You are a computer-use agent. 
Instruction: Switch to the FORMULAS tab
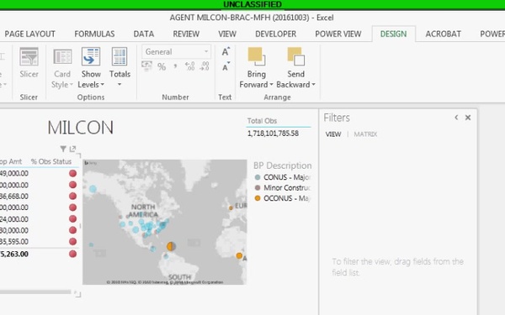pyautogui.click(x=94, y=34)
